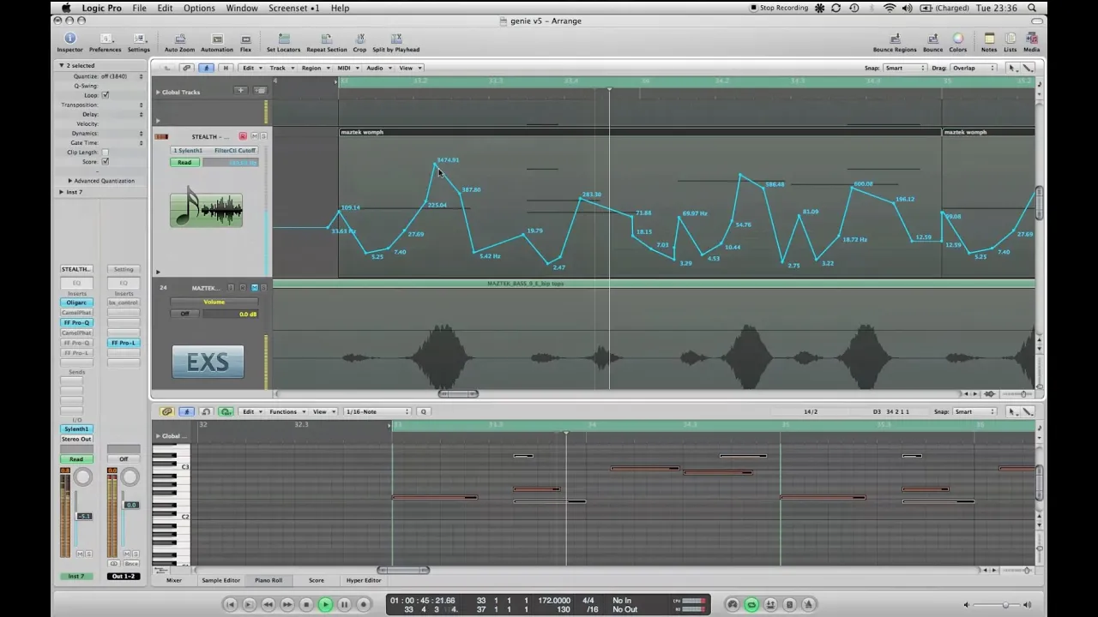Toggle the Flex view icon
Viewport: 1098px width, 617px height.
[x=245, y=39]
